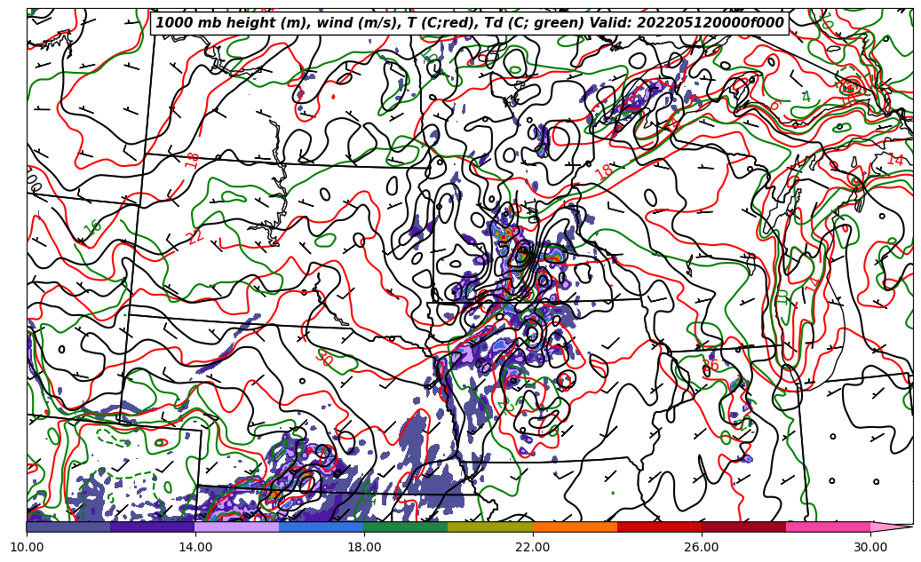Click the green 16 dewpoint contour label
The image size is (921, 562).
point(92,227)
